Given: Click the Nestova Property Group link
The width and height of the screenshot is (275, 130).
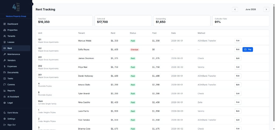Looking at the screenshot, I should 16,16.
